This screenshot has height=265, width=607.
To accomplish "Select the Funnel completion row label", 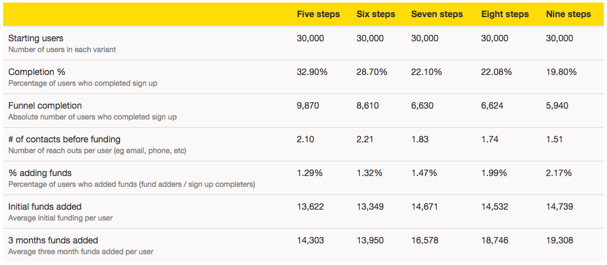I will pos(45,105).
